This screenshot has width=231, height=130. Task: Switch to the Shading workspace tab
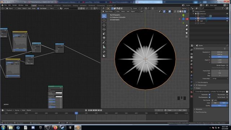tap(75, 5)
